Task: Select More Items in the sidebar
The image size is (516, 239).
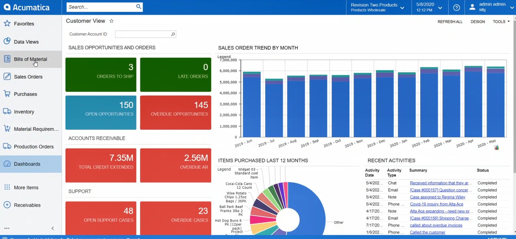Action: pyautogui.click(x=26, y=187)
